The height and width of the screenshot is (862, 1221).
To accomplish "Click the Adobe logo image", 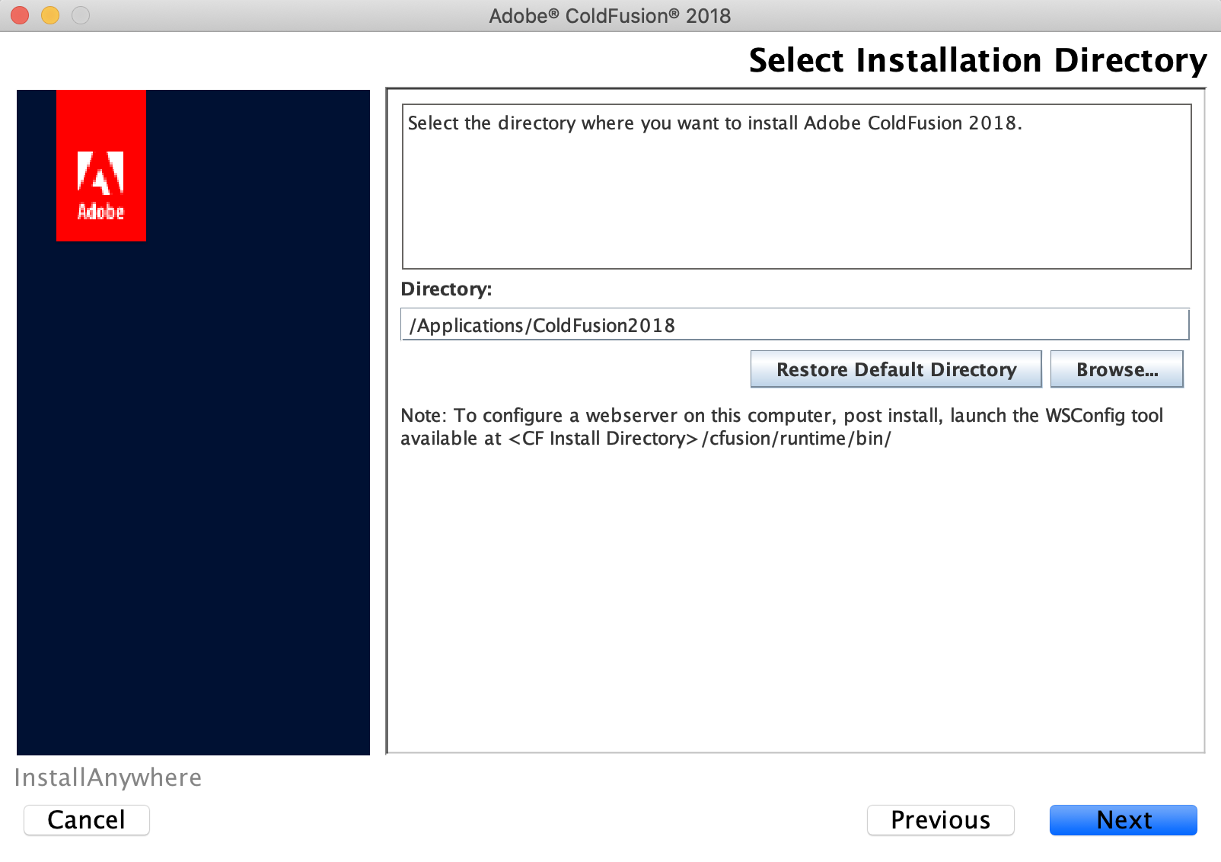I will coord(101,166).
